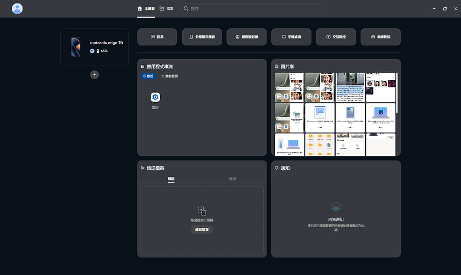This screenshot has height=275, width=461.
Task: Open the 圖片庫 gallery panel header
Action: 284,67
